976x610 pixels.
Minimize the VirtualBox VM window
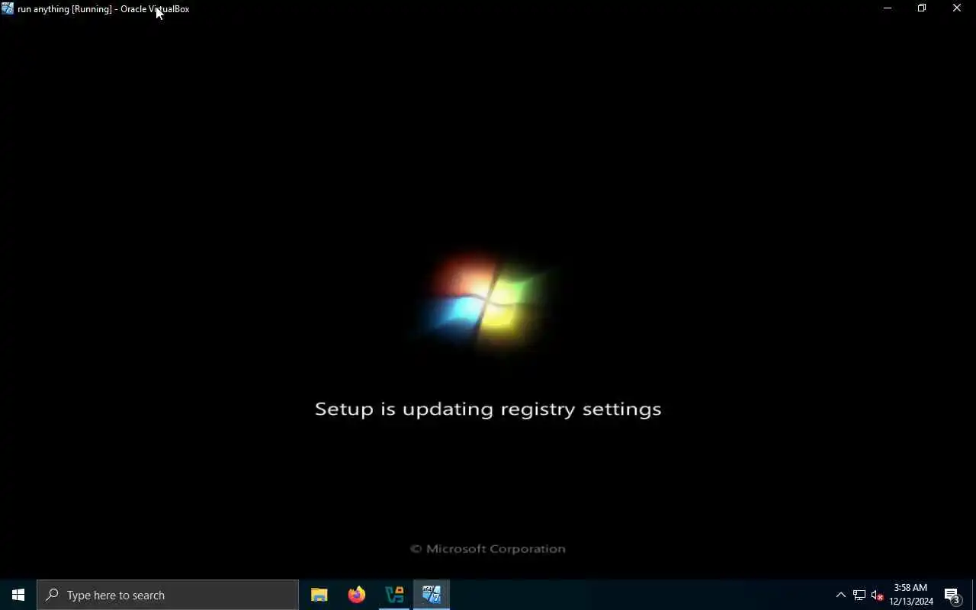pos(888,8)
